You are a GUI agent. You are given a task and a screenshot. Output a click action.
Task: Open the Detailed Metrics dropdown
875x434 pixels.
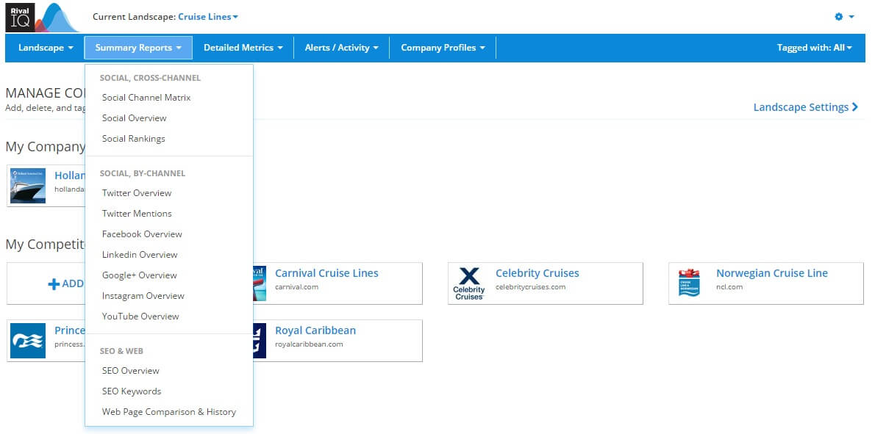pyautogui.click(x=243, y=48)
